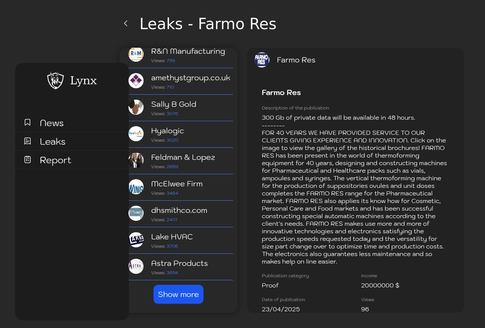Screen dimensions: 485x328
Task: Click the Leaks - Farmo Res page title
Action: [x=208, y=24]
